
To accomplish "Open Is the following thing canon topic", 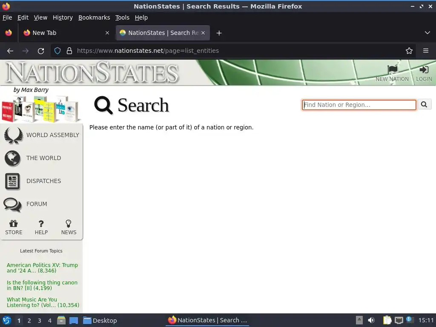I will [x=42, y=285].
